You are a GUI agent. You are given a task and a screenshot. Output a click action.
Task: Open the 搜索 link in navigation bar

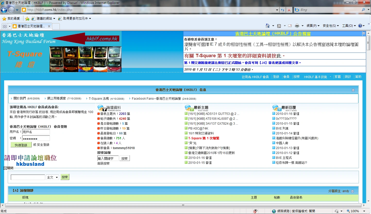(297, 77)
